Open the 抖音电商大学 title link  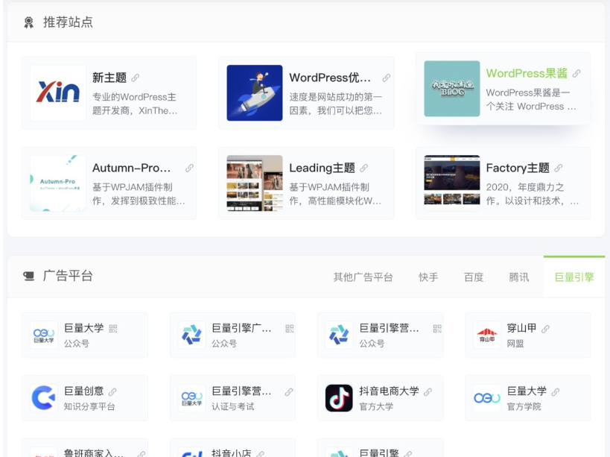coord(389,391)
